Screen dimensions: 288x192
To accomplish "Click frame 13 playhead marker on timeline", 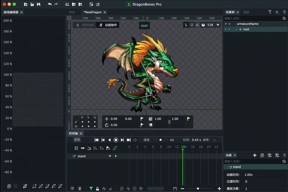I will click(183, 147).
